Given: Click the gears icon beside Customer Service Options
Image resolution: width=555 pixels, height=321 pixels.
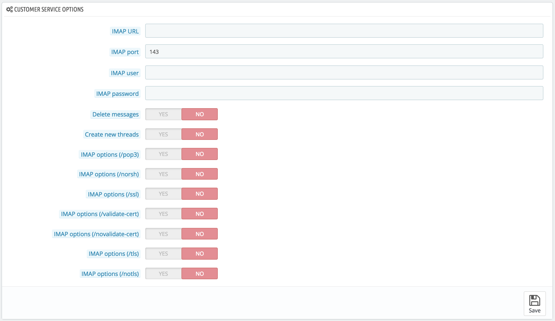Looking at the screenshot, I should 9,10.
